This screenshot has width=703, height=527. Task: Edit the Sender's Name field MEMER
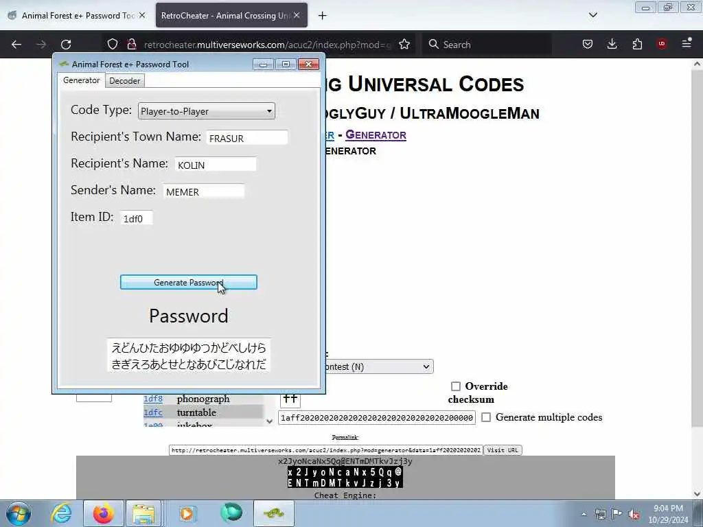coord(204,191)
